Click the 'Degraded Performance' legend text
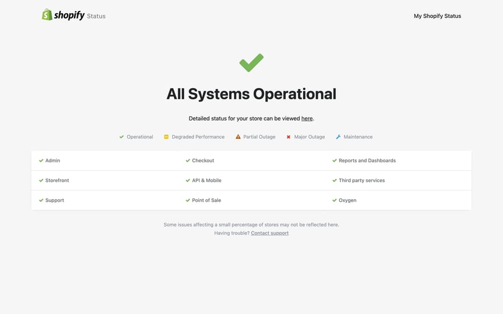 coord(198,137)
